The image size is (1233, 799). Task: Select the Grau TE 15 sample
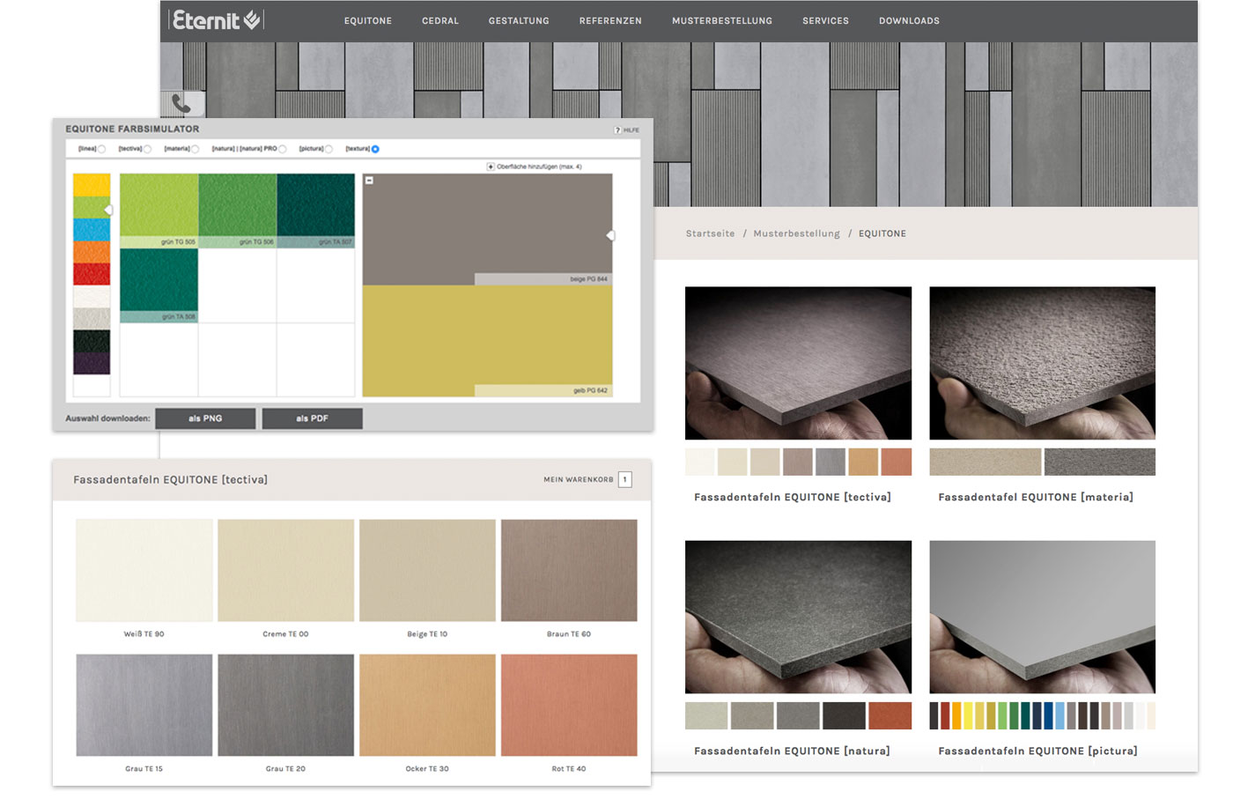tap(144, 705)
